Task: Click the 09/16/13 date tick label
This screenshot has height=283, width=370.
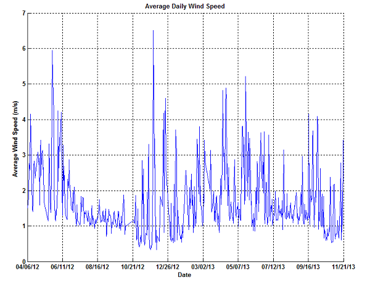Action: point(308,267)
